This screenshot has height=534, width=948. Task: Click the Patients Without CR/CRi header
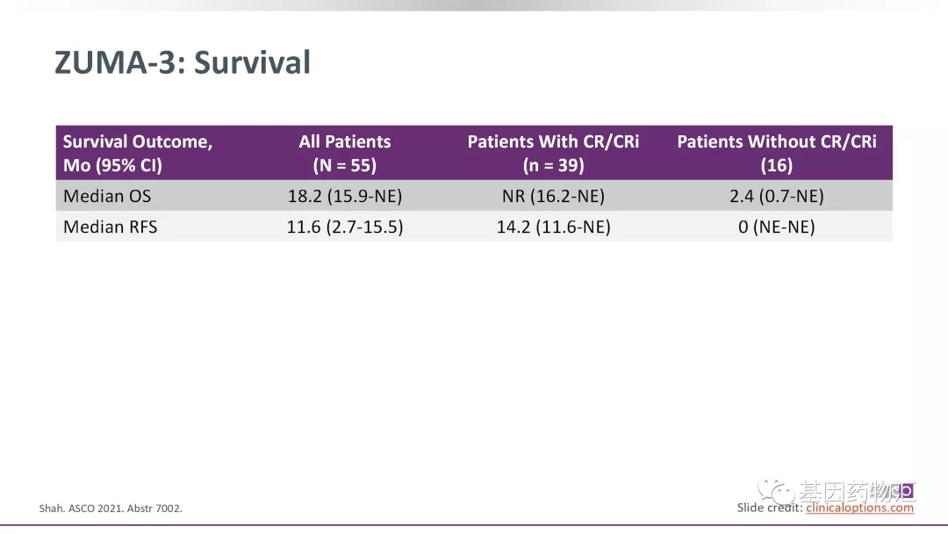coord(776,153)
